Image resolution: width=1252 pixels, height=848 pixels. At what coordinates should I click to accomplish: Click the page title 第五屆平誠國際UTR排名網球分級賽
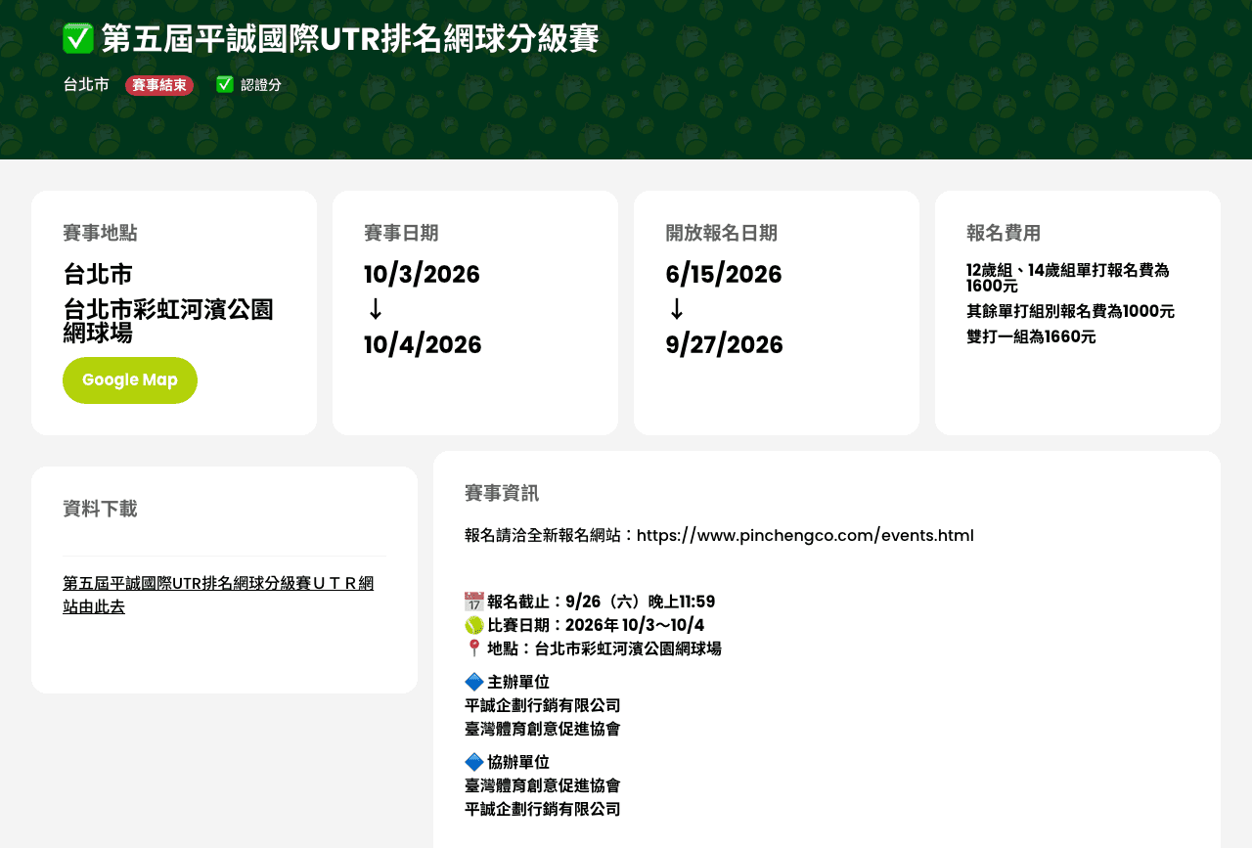click(x=350, y=39)
